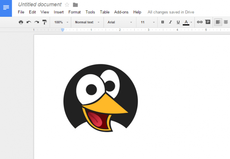Undo the last action
Image resolution: width=230 pixels, height=159 pixels.
tap(29, 22)
